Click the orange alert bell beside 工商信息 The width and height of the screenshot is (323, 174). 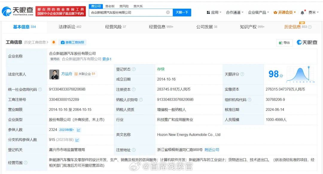(x=54, y=42)
